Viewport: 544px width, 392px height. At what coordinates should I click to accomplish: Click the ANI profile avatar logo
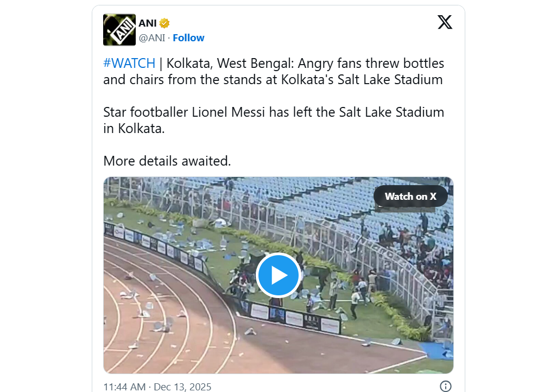click(x=119, y=30)
